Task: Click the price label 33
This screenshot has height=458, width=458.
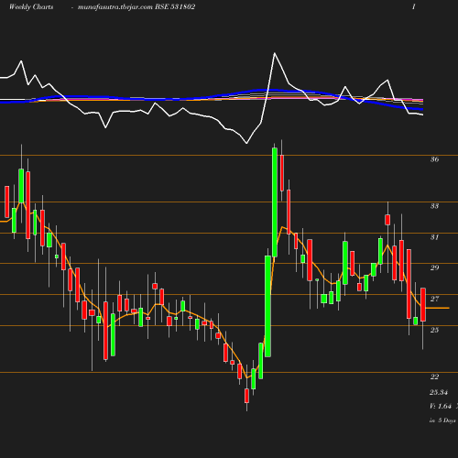Action: (434, 206)
